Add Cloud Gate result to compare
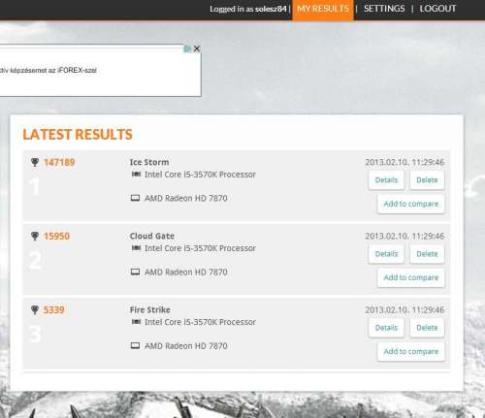This screenshot has width=485, height=418. pos(411,277)
